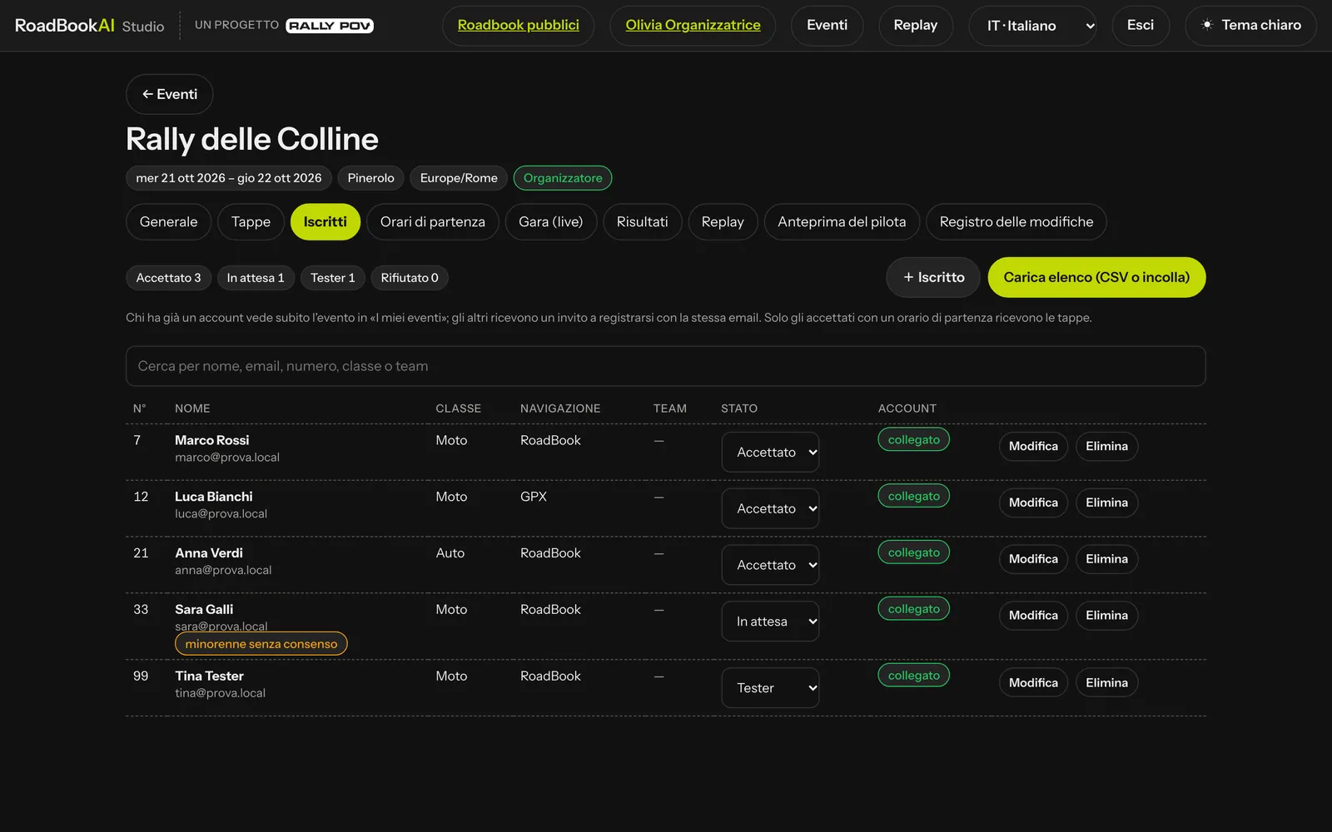The image size is (1332, 832).
Task: Open status dropdown for Anna Verdi
Action: [x=770, y=565]
